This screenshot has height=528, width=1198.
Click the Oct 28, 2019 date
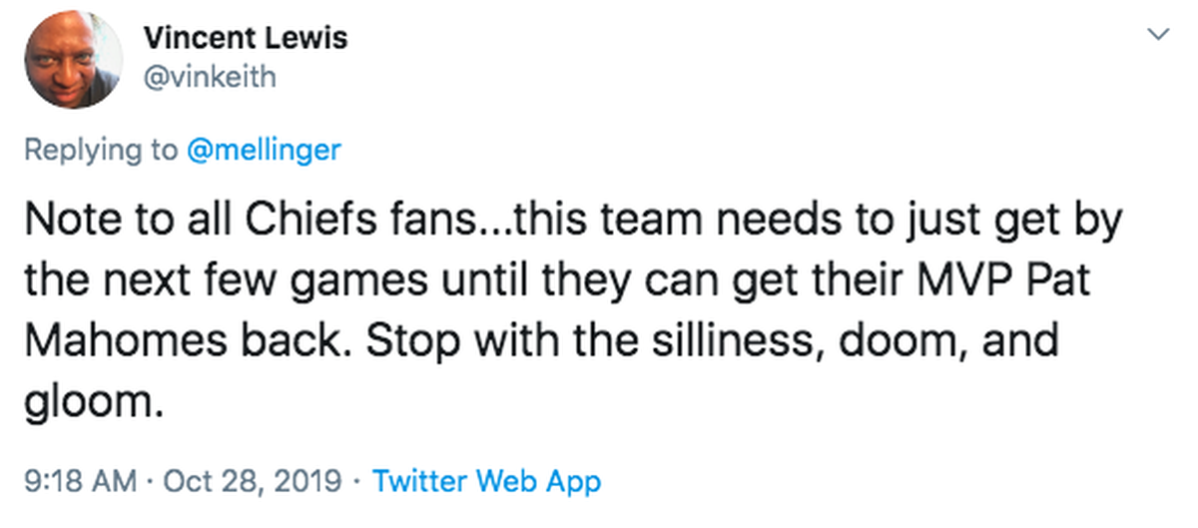(x=256, y=483)
